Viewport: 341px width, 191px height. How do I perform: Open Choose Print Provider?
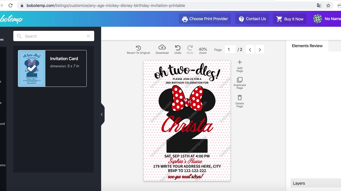point(205,19)
